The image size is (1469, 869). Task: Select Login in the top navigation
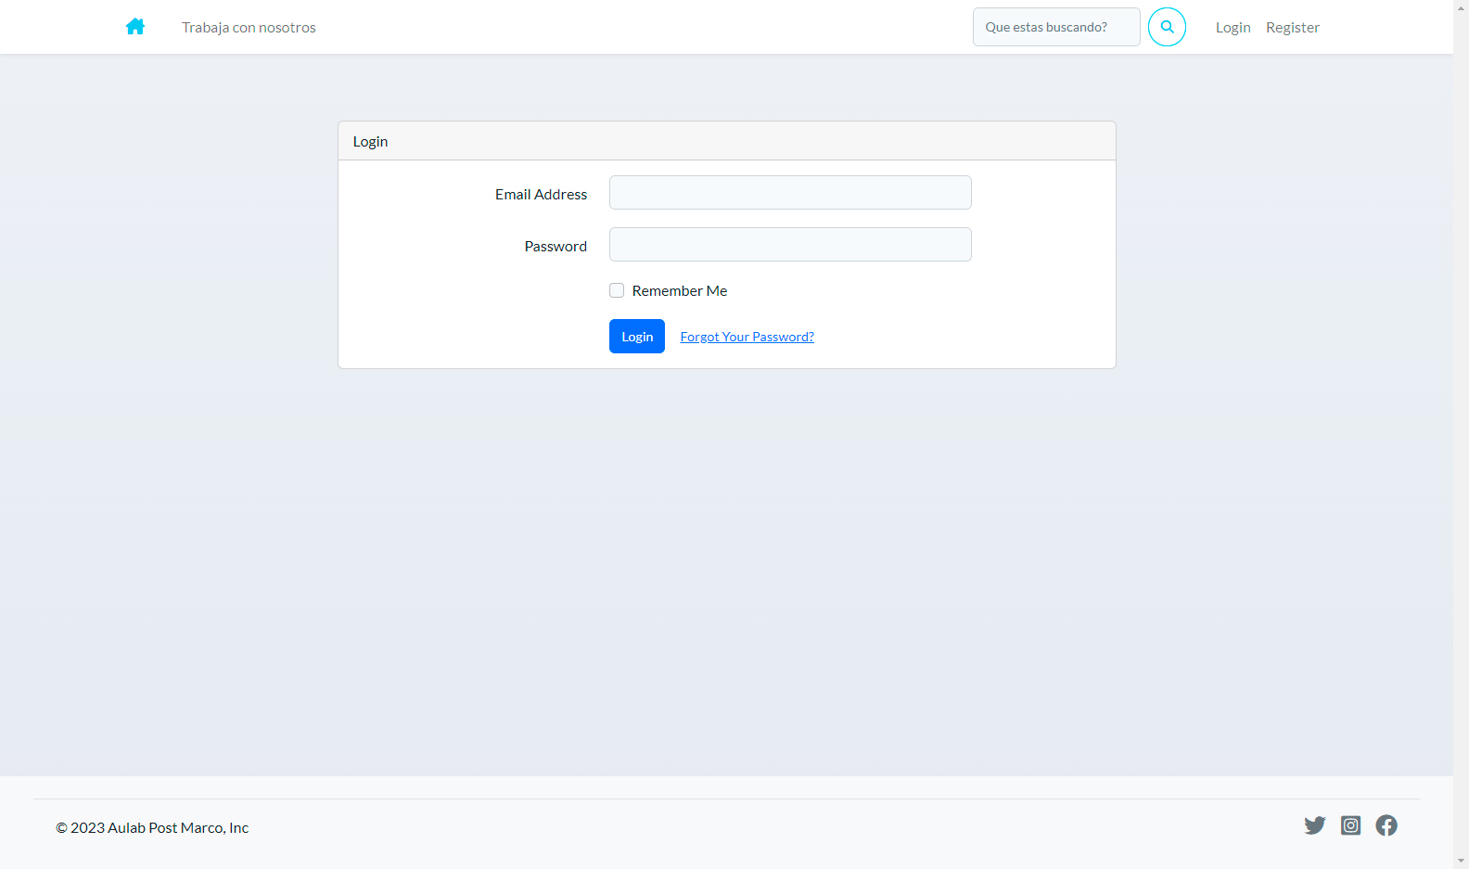(1233, 27)
